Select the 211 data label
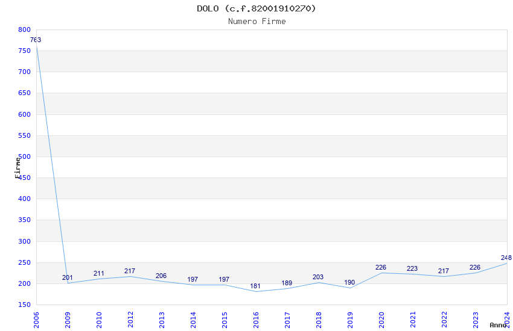Image resolution: width=513 pixels, height=331 pixels. coord(99,273)
